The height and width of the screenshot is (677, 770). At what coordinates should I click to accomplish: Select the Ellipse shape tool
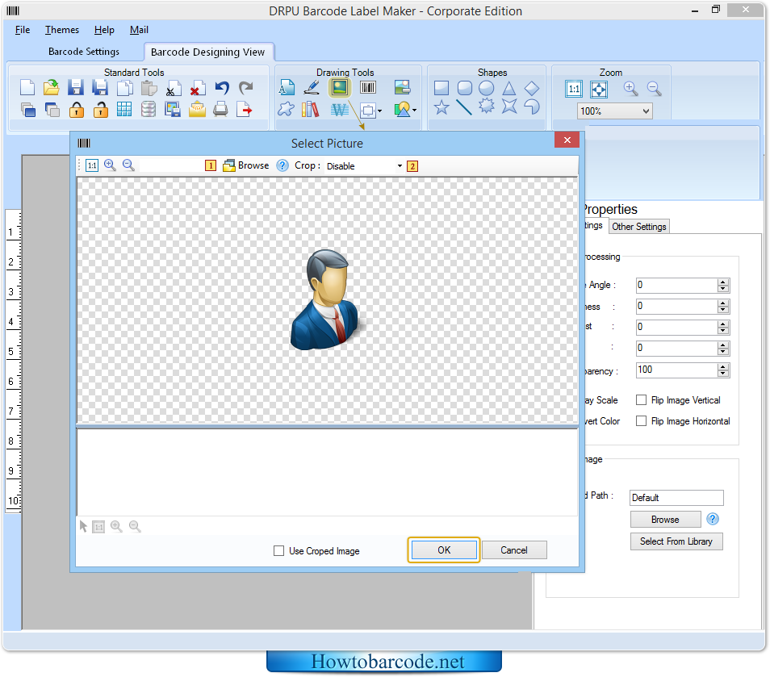click(487, 88)
